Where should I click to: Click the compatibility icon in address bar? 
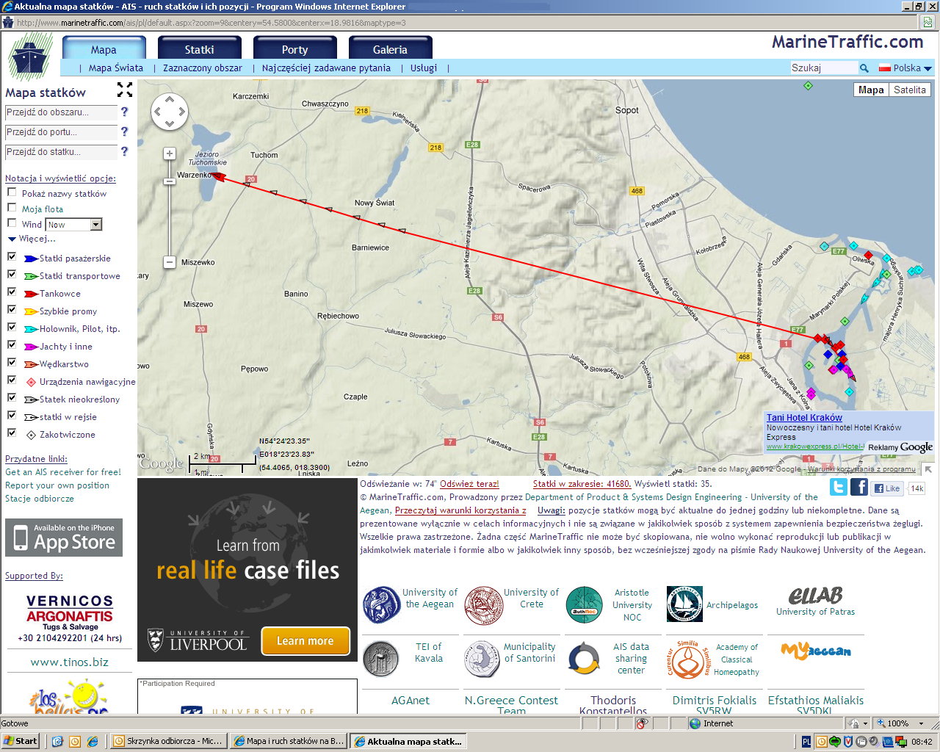pos(928,22)
